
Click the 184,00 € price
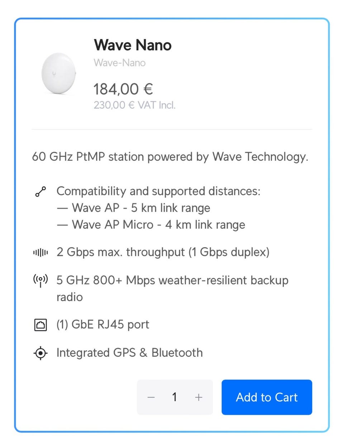point(123,89)
